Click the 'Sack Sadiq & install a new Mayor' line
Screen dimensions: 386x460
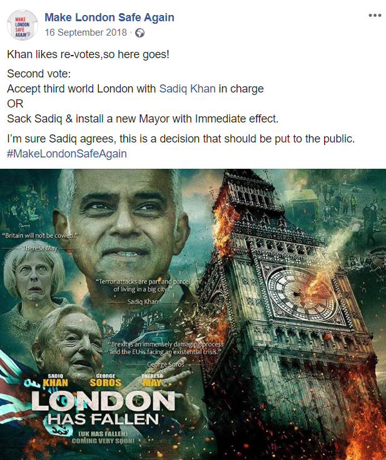(143, 119)
